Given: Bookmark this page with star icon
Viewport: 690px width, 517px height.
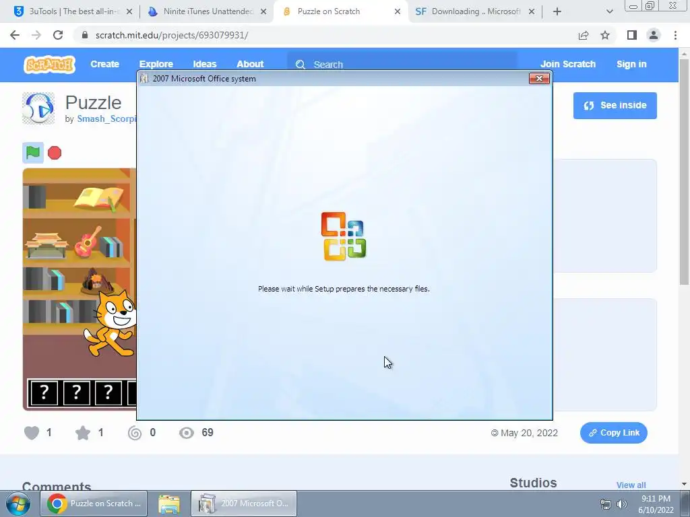Looking at the screenshot, I should [605, 35].
